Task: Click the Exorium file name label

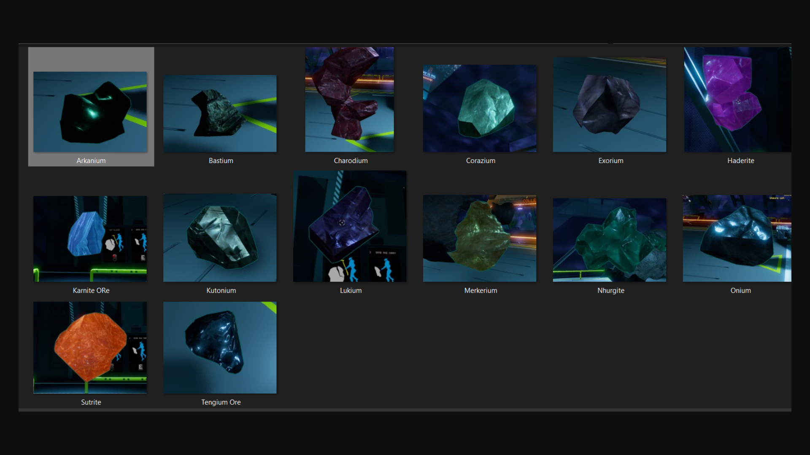Action: 611,161
